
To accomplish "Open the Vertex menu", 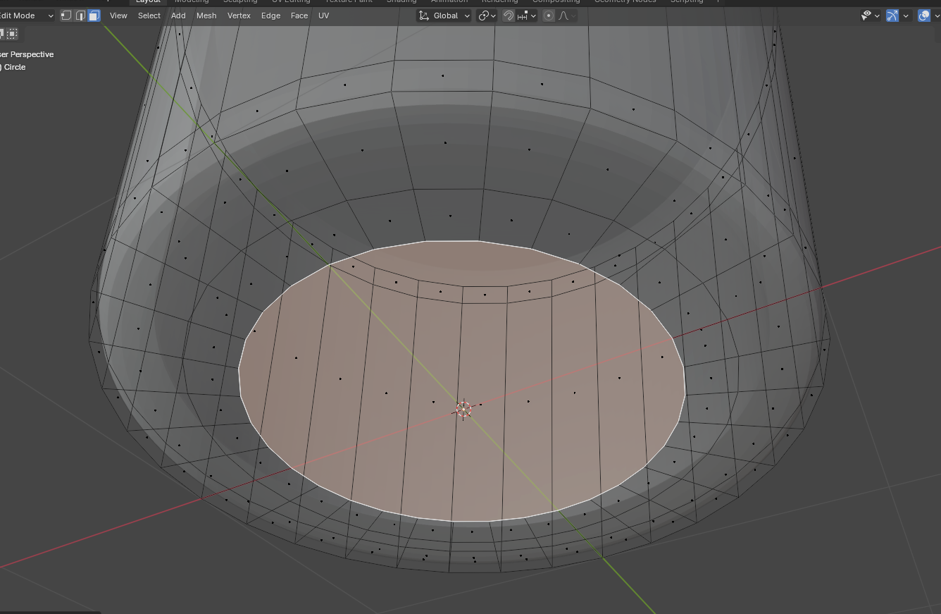I will pos(239,16).
